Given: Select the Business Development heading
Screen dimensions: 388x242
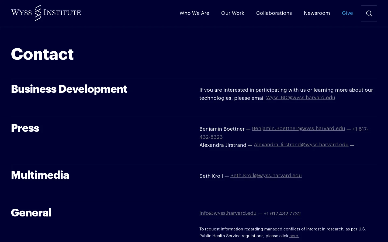Looking at the screenshot, I should 69,89.
